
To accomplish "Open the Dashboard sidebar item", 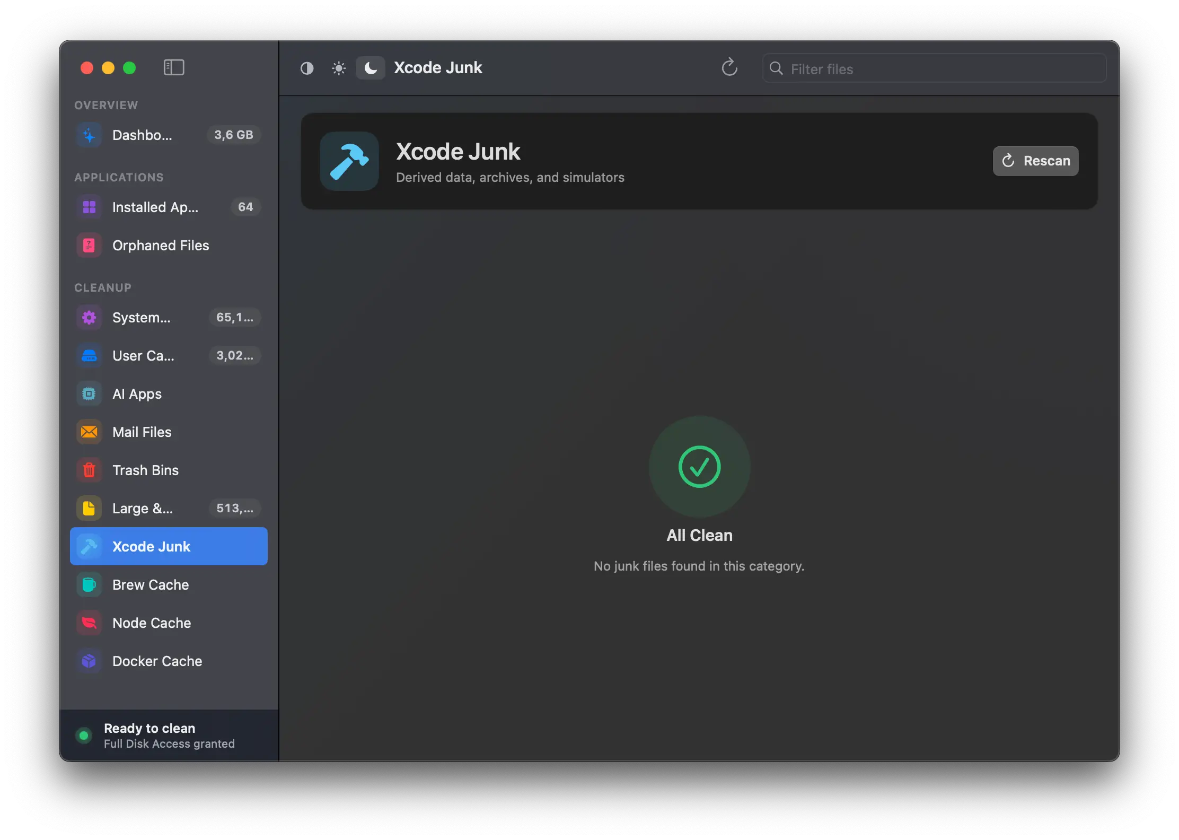I will tap(169, 135).
